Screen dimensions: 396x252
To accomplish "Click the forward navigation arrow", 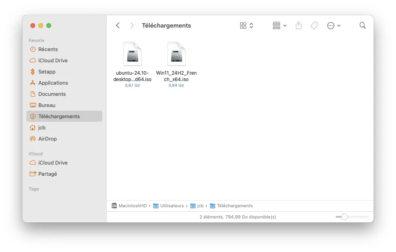I will coord(131,25).
